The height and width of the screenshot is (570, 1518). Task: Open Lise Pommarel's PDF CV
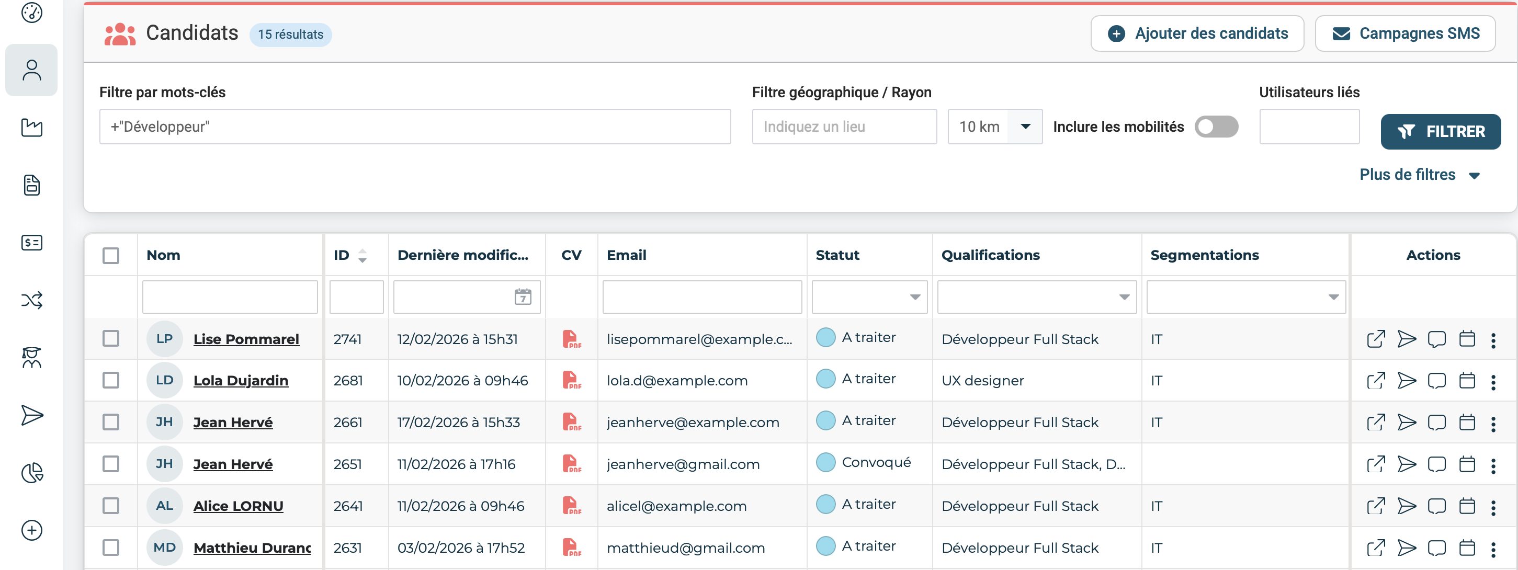pos(571,339)
